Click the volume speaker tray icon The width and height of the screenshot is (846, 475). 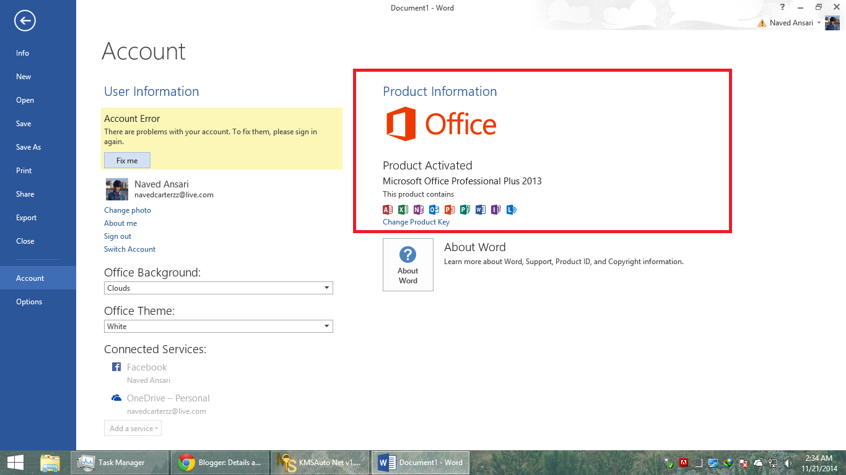click(x=788, y=463)
